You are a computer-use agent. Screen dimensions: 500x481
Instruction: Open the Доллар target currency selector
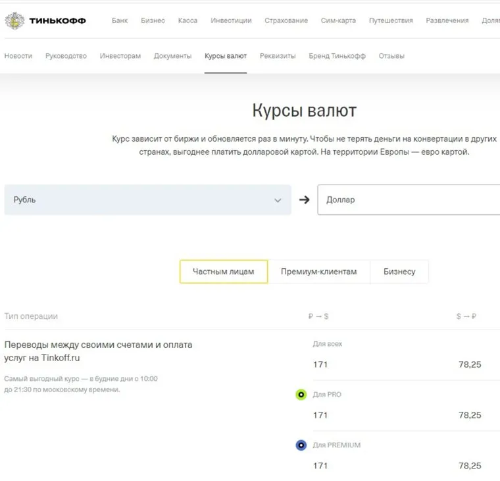click(x=408, y=200)
